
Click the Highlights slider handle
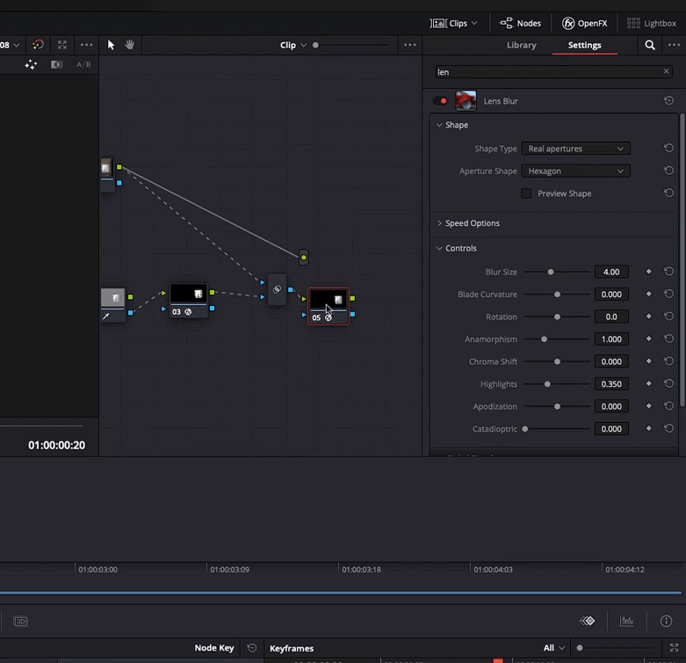[547, 384]
